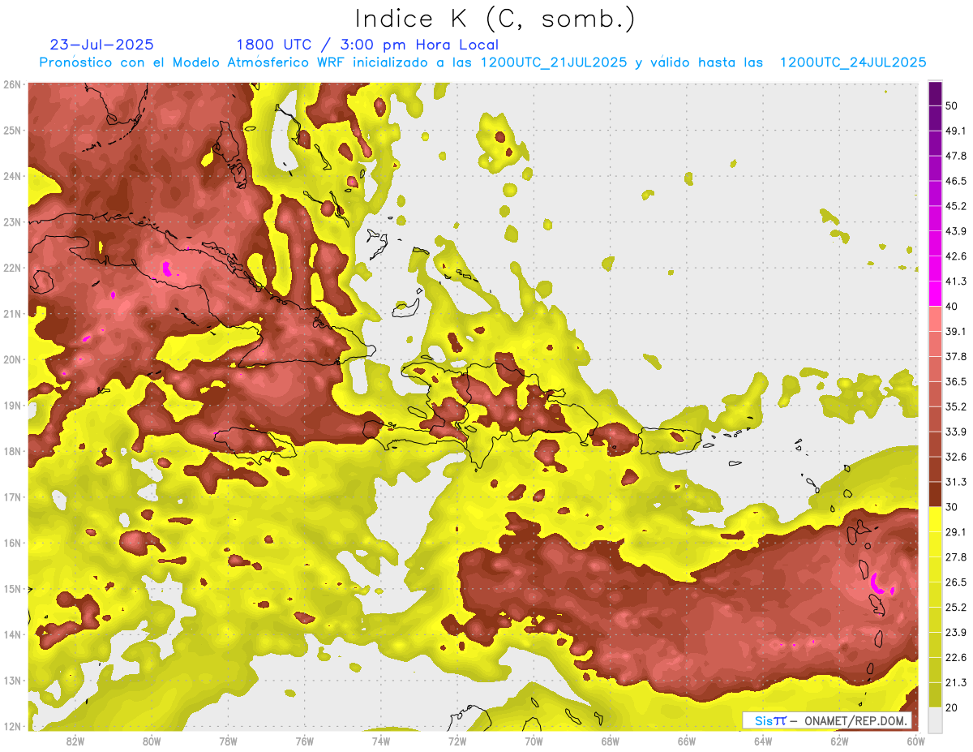
Task: Click the '50' colorbar value
Action: click(953, 106)
